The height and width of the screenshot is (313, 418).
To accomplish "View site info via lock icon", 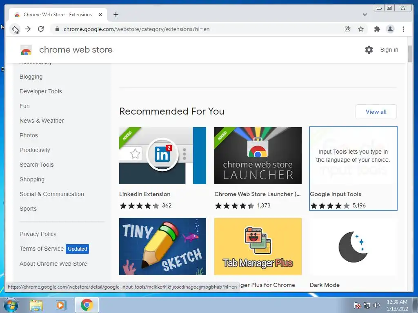I will pos(57,29).
